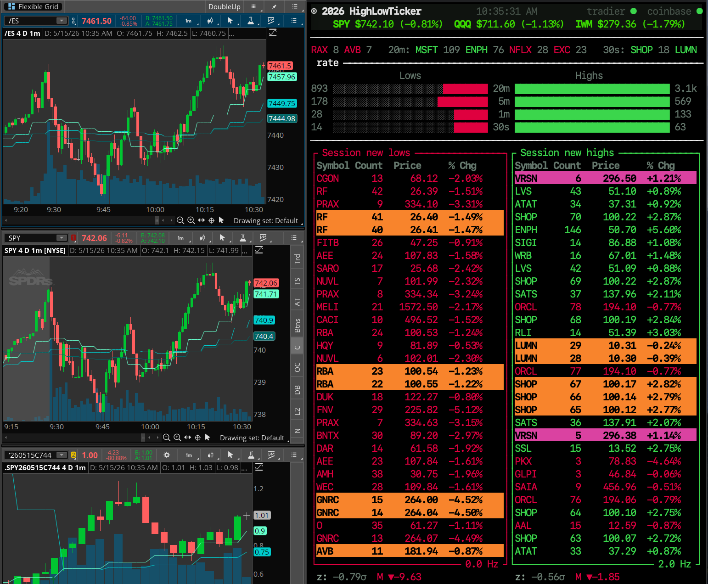Screen dimensions: 708x584
Task: Expand the 260515C744 symbol dropdown arrow
Action: pyautogui.click(x=62, y=455)
